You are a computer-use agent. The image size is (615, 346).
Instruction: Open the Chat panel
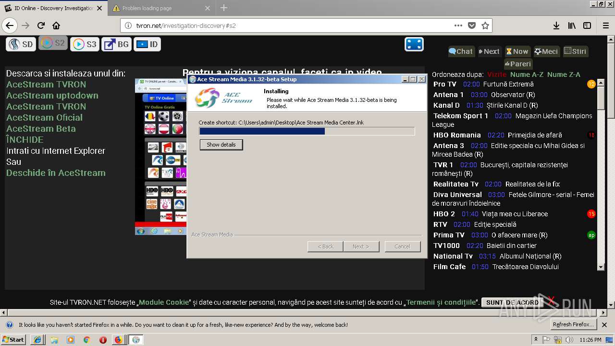(461, 51)
